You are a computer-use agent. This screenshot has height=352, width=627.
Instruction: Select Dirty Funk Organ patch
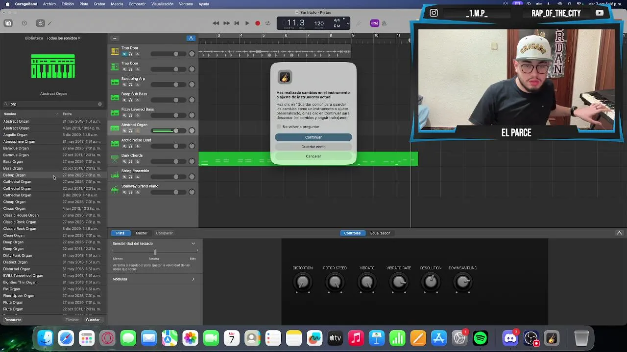(53, 256)
